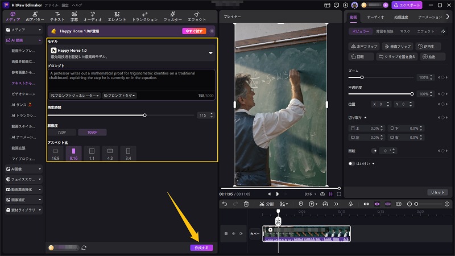Choose the 4:3 aspect ratio
Image resolution: width=455 pixels, height=256 pixels.
coord(110,154)
